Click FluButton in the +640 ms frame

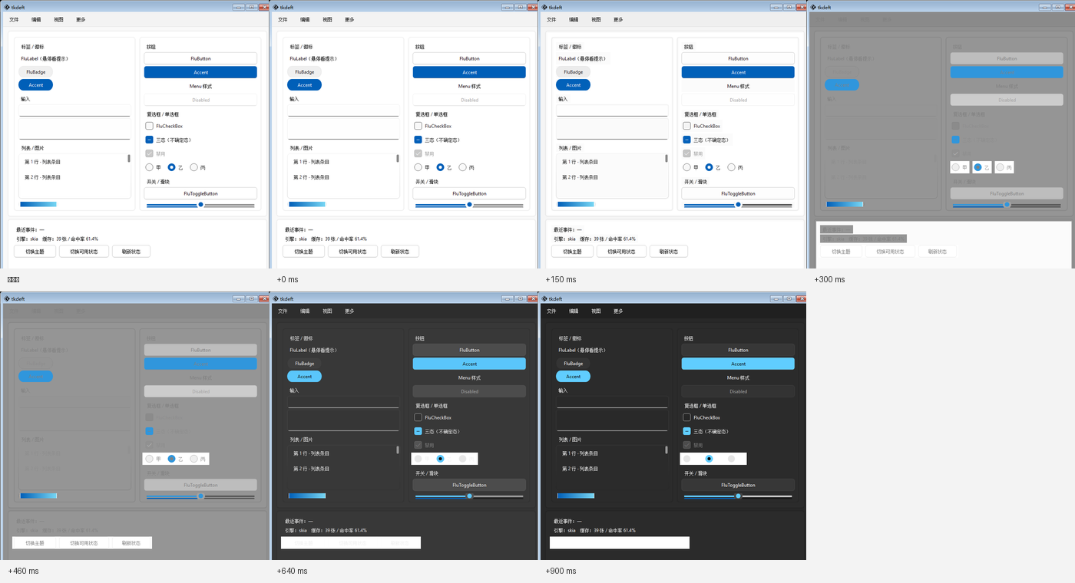pyautogui.click(x=469, y=350)
